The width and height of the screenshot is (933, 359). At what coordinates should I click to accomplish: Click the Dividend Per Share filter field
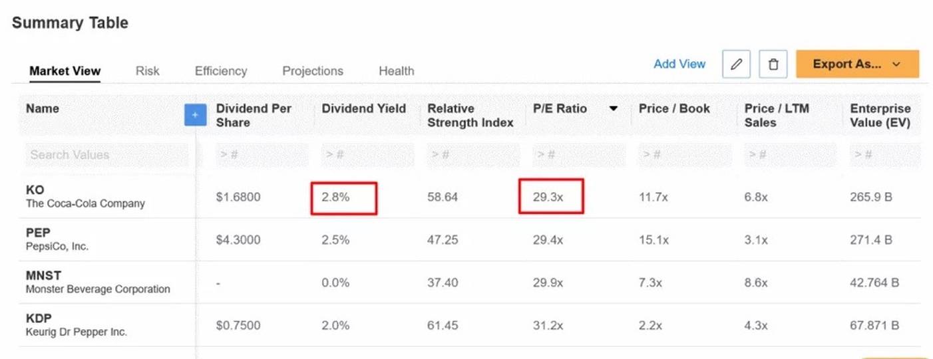262,155
